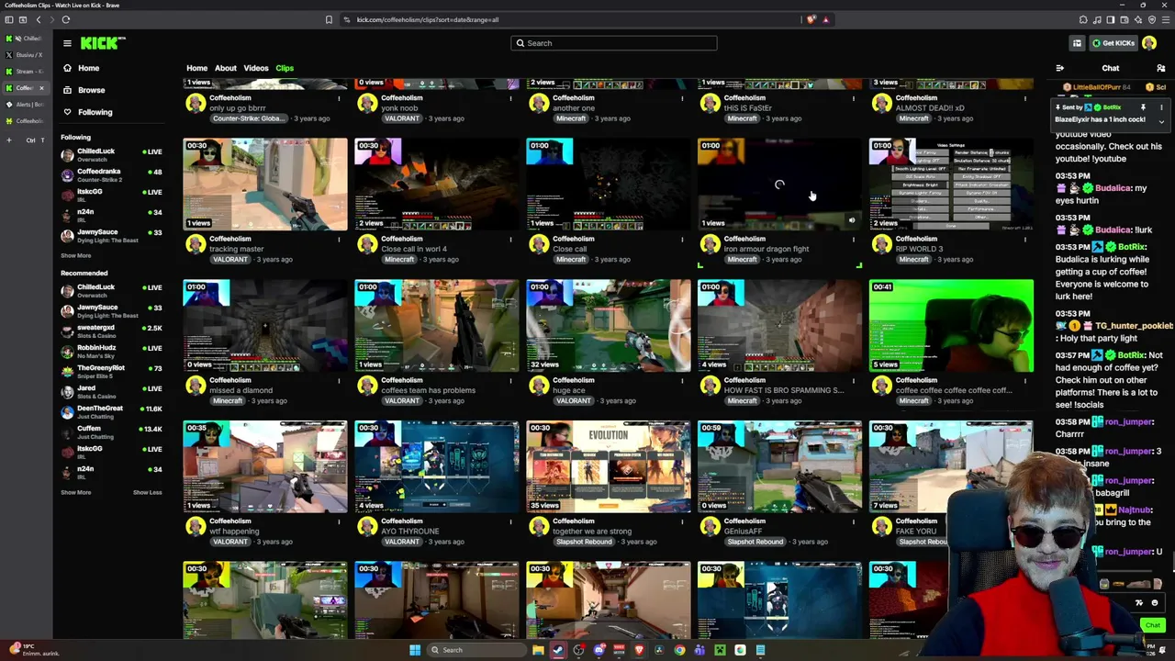Viewport: 1175px width, 661px height.
Task: Focus the Kick Search field
Action: [x=614, y=43]
